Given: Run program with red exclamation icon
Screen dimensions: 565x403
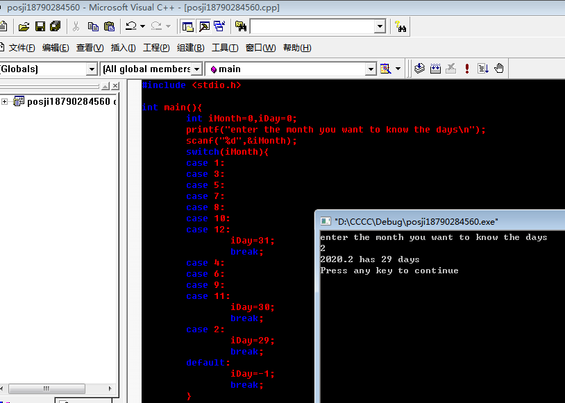Looking at the screenshot, I should [467, 69].
